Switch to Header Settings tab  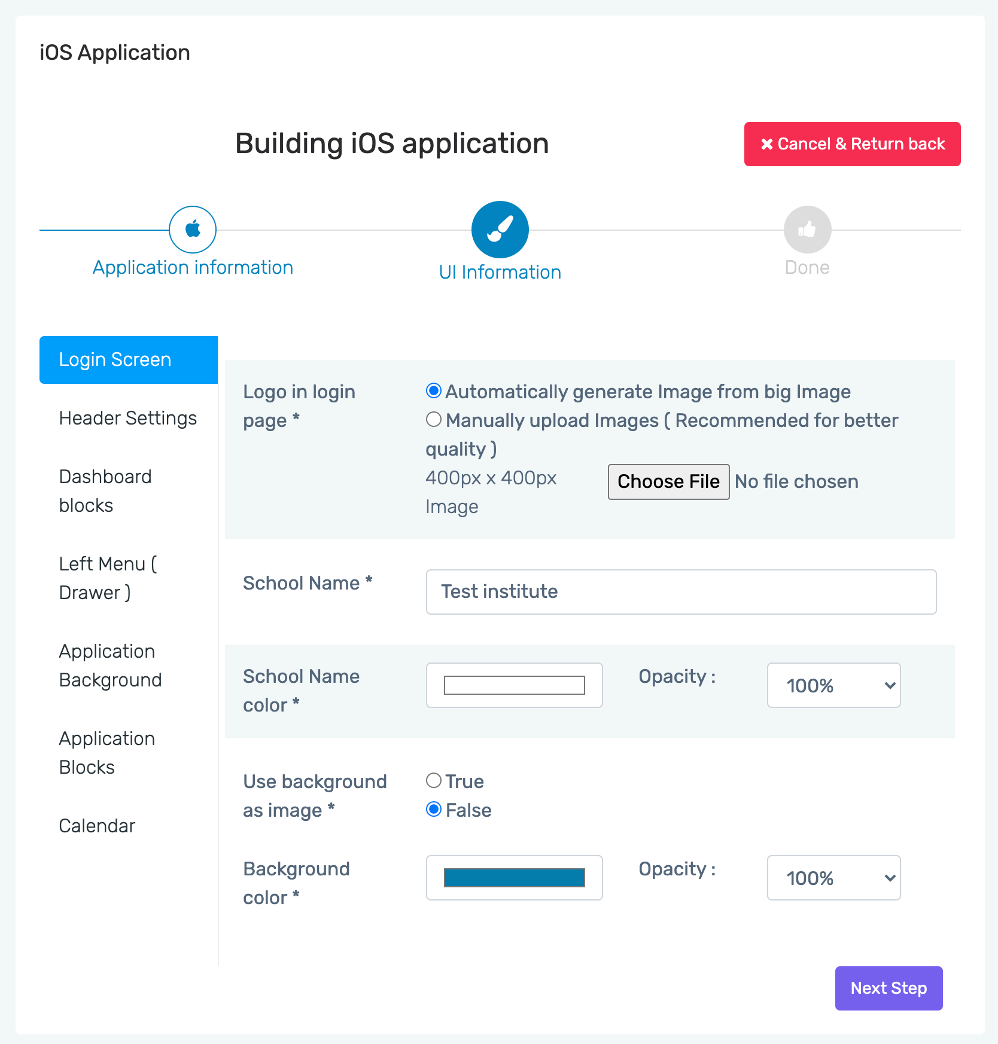point(129,419)
